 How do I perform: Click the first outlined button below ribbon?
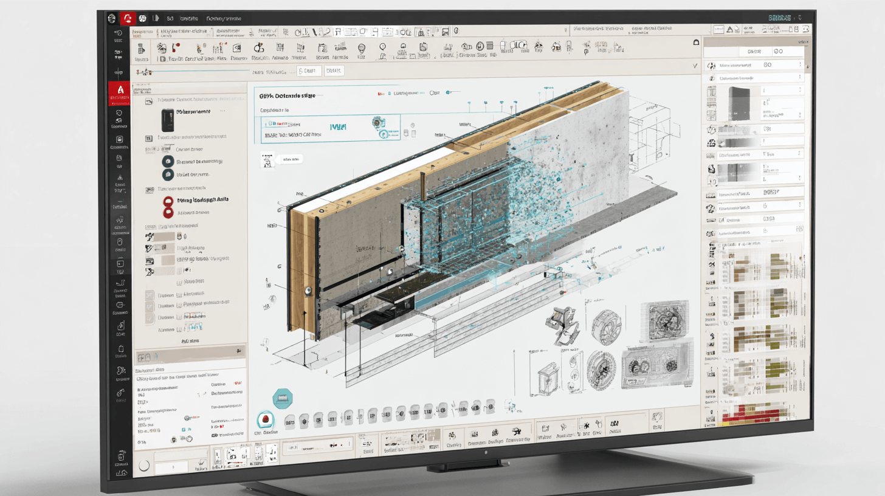309,71
